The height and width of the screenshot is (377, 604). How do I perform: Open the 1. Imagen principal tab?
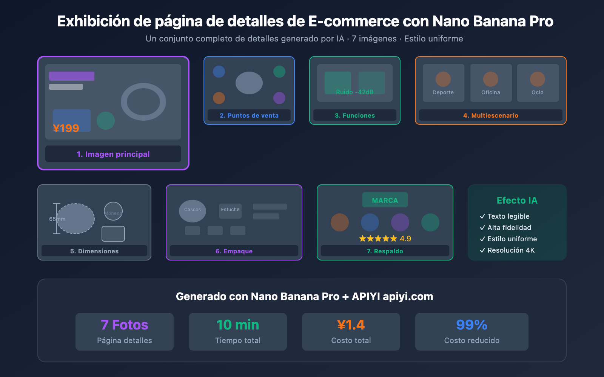(113, 154)
